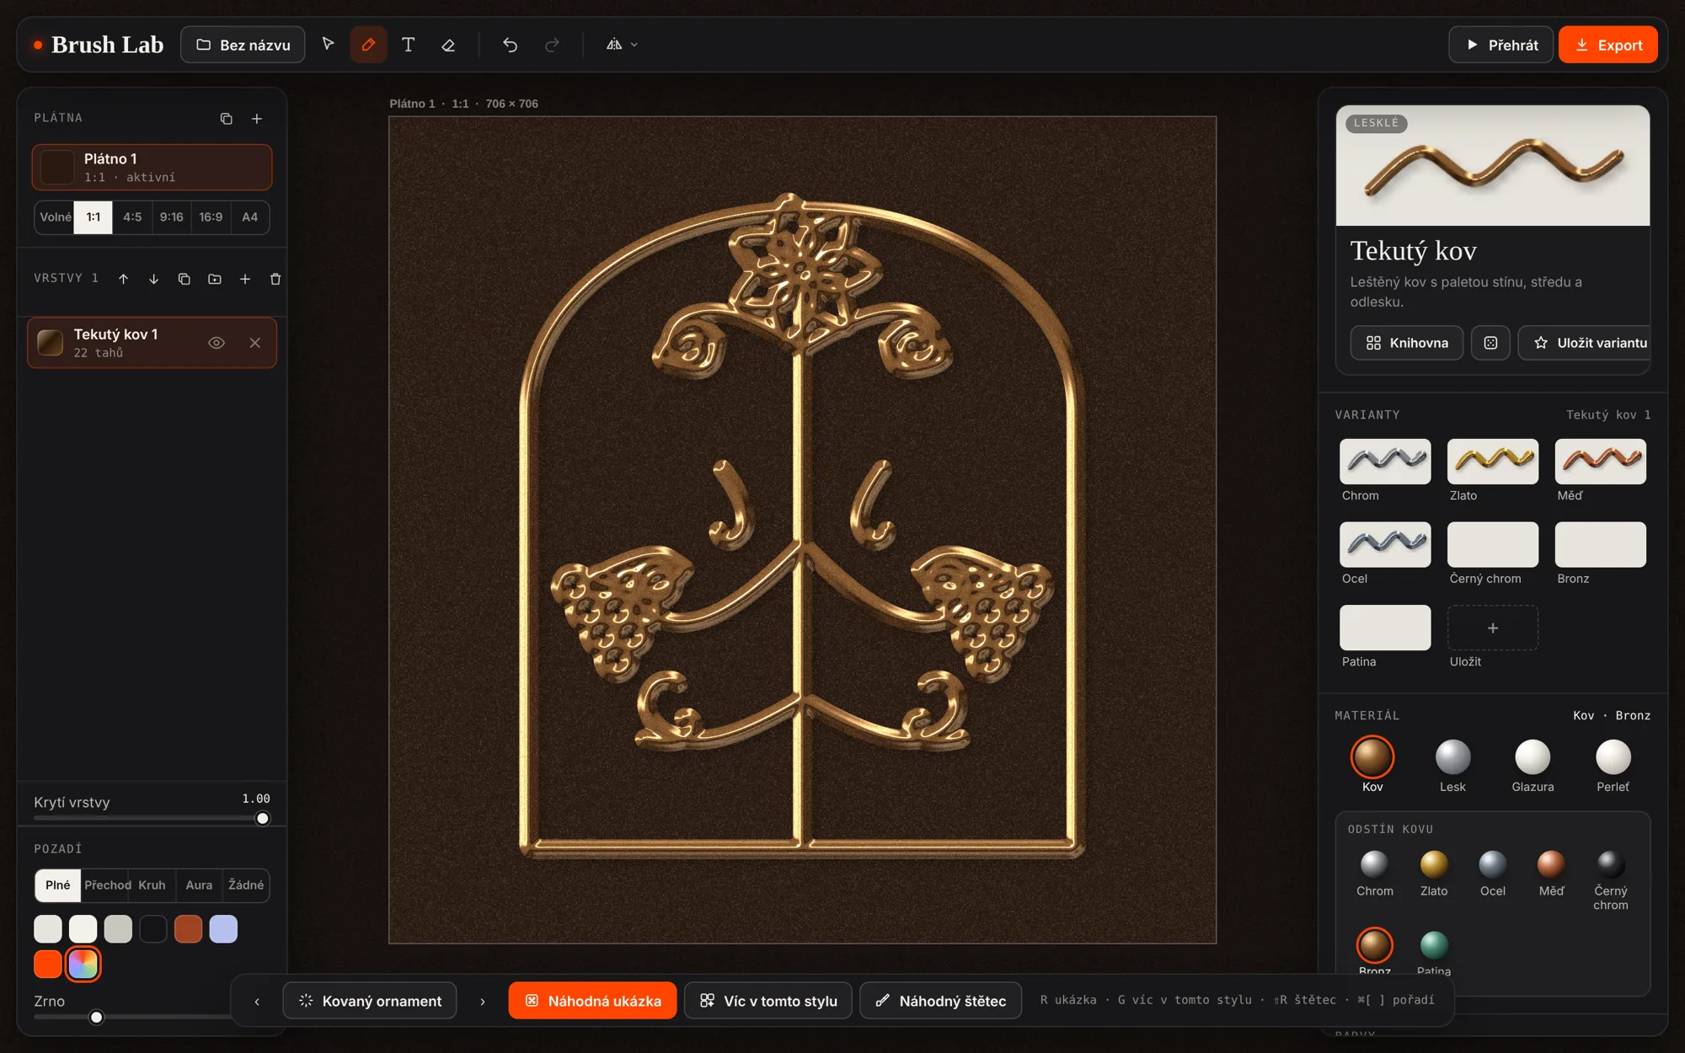The height and width of the screenshot is (1053, 1685).
Task: Move layer down with arrow icon
Action: 153,279
